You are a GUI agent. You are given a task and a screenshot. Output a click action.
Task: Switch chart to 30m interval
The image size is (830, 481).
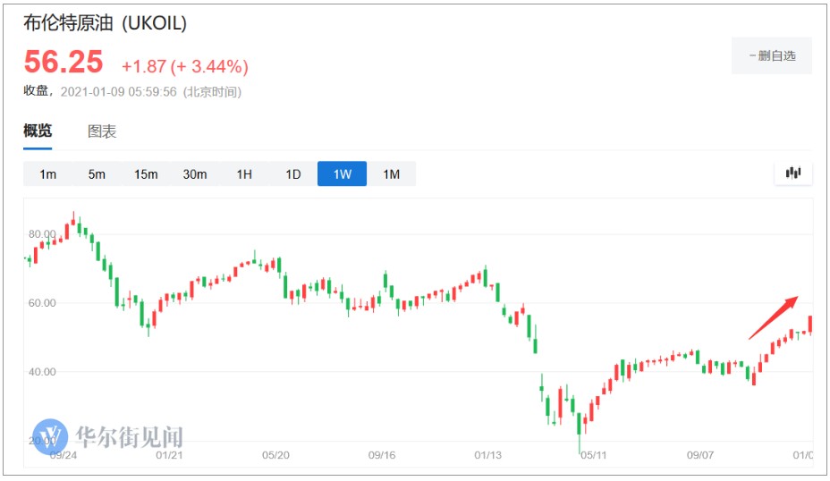click(195, 174)
